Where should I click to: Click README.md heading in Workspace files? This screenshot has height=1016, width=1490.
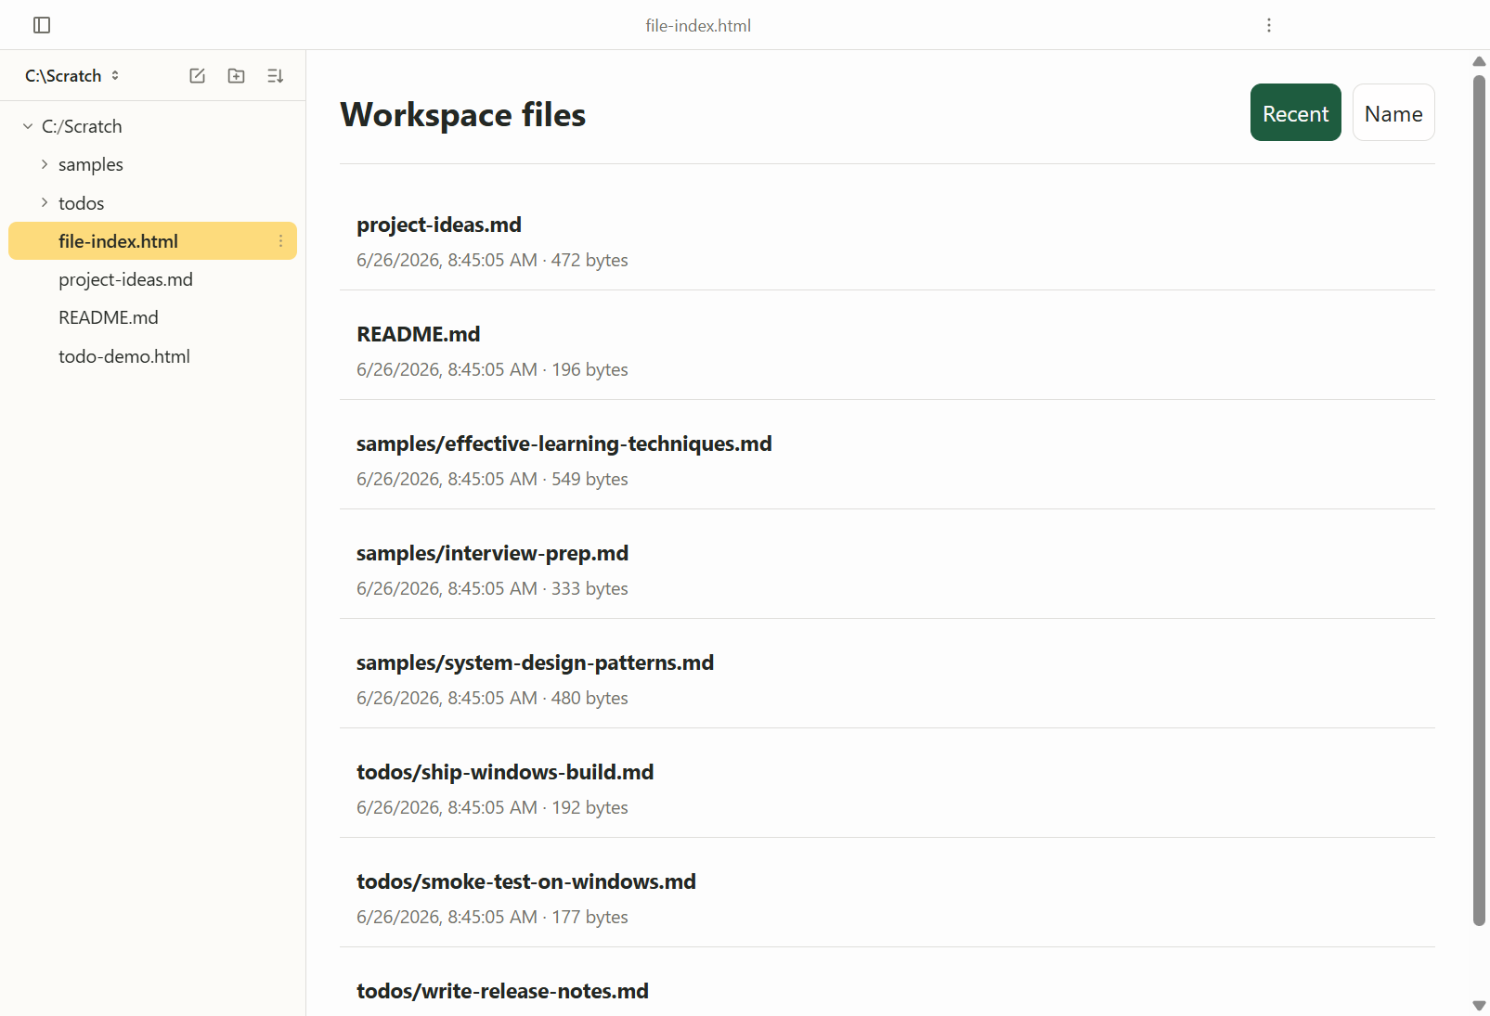pyautogui.click(x=419, y=334)
